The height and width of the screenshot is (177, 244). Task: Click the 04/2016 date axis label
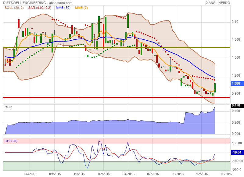[x=128, y=174]
